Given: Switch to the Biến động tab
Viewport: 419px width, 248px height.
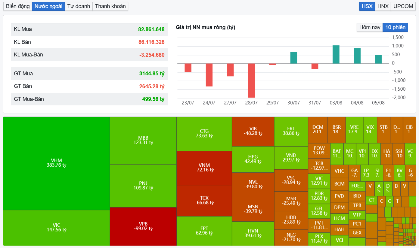Looking at the screenshot, I should (18, 6).
